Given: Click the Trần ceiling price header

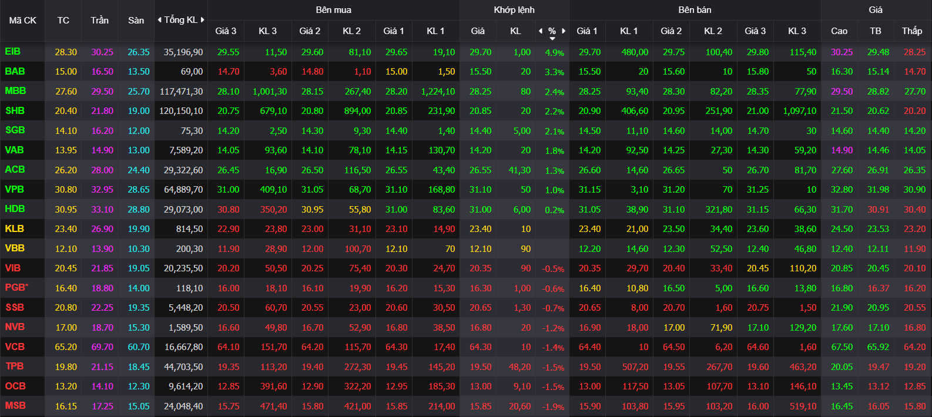Looking at the screenshot, I should pos(100,21).
